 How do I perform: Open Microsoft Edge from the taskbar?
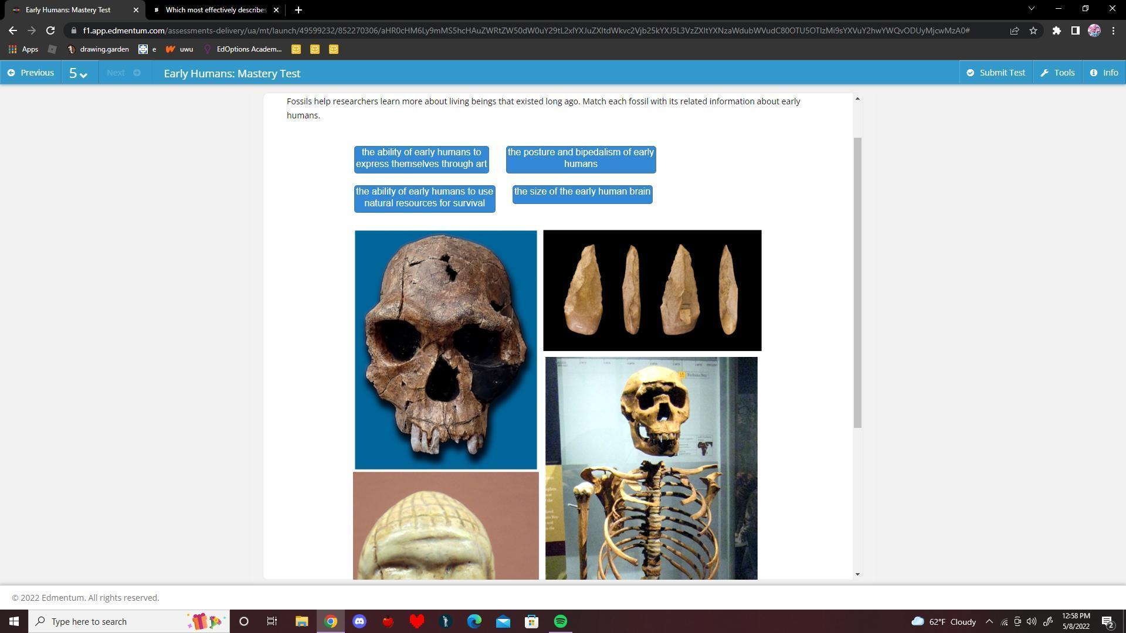click(473, 621)
